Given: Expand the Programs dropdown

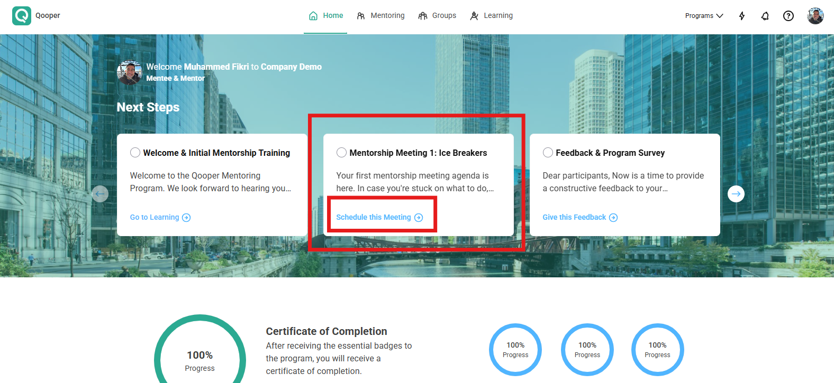Looking at the screenshot, I should tap(704, 16).
